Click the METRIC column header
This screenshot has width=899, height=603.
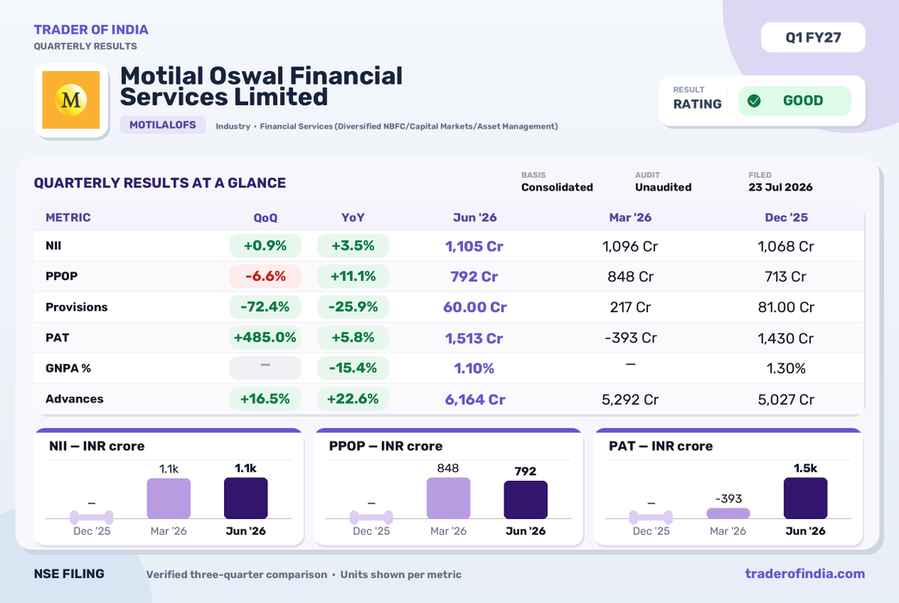(x=68, y=218)
